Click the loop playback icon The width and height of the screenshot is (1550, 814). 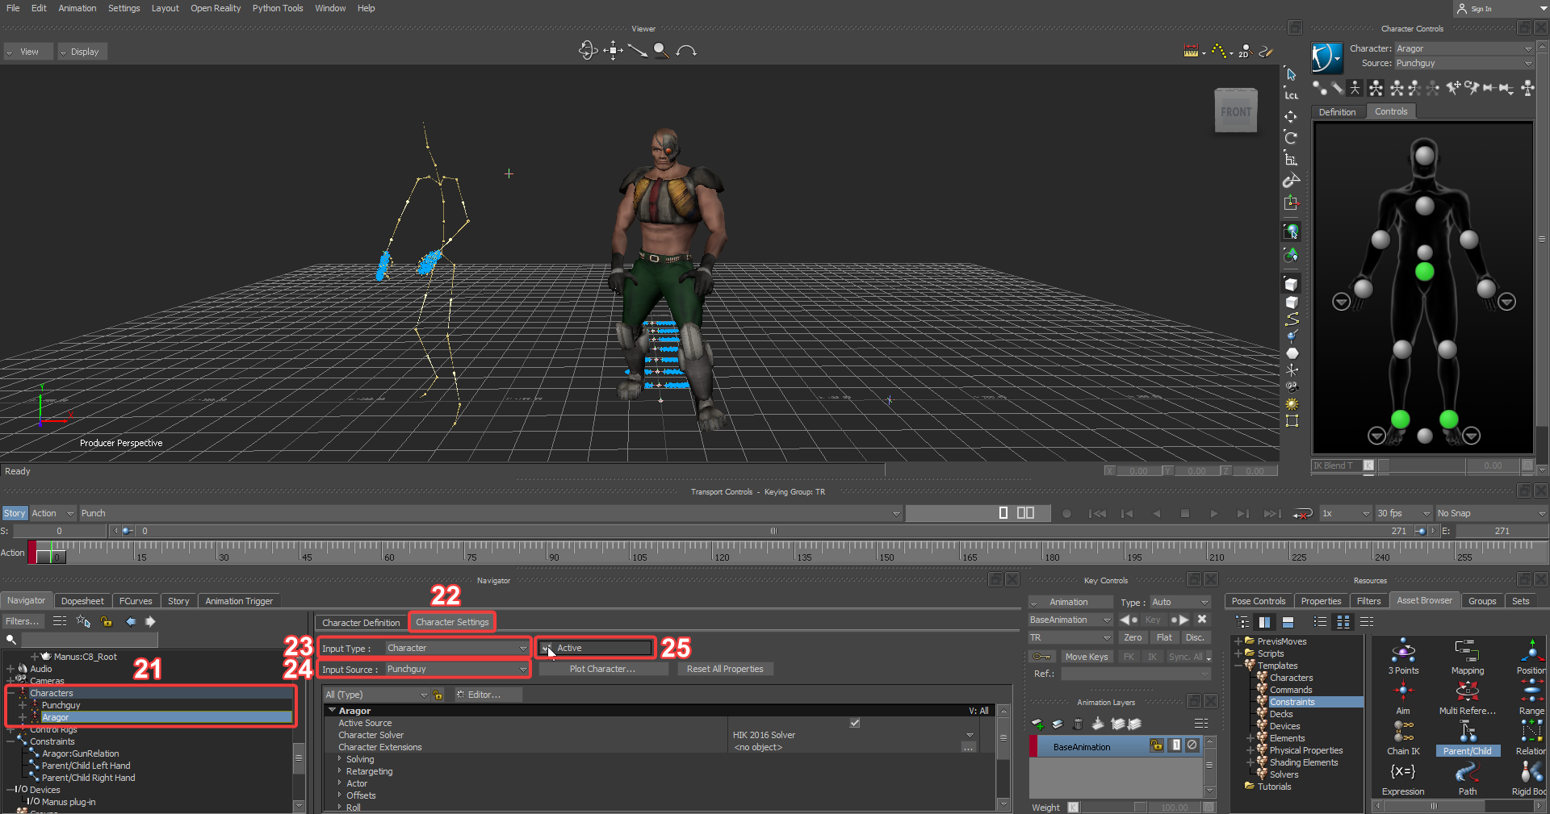coord(1302,514)
